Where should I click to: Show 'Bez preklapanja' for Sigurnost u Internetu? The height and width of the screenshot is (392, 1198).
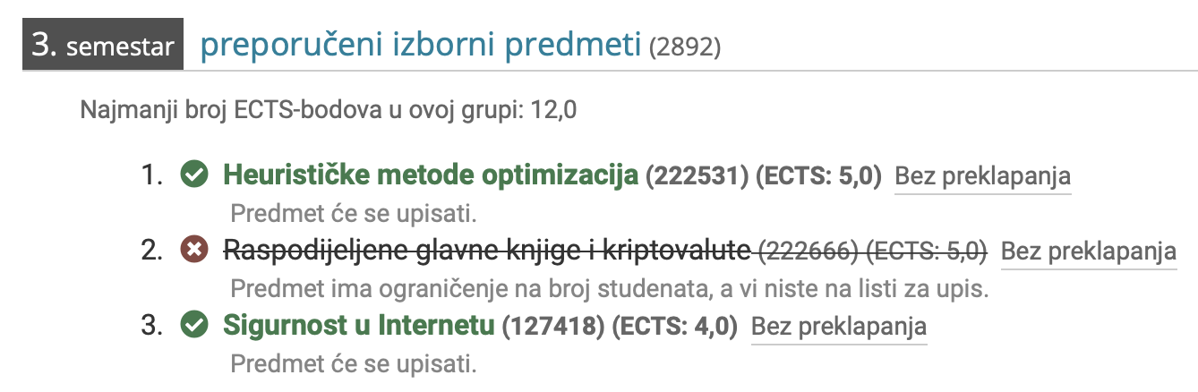[839, 328]
